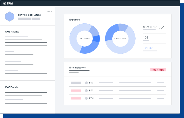Click the CRYPTO EXCHANGE entity title
Viewport: 184px width, 118px height.
[x=30, y=15]
